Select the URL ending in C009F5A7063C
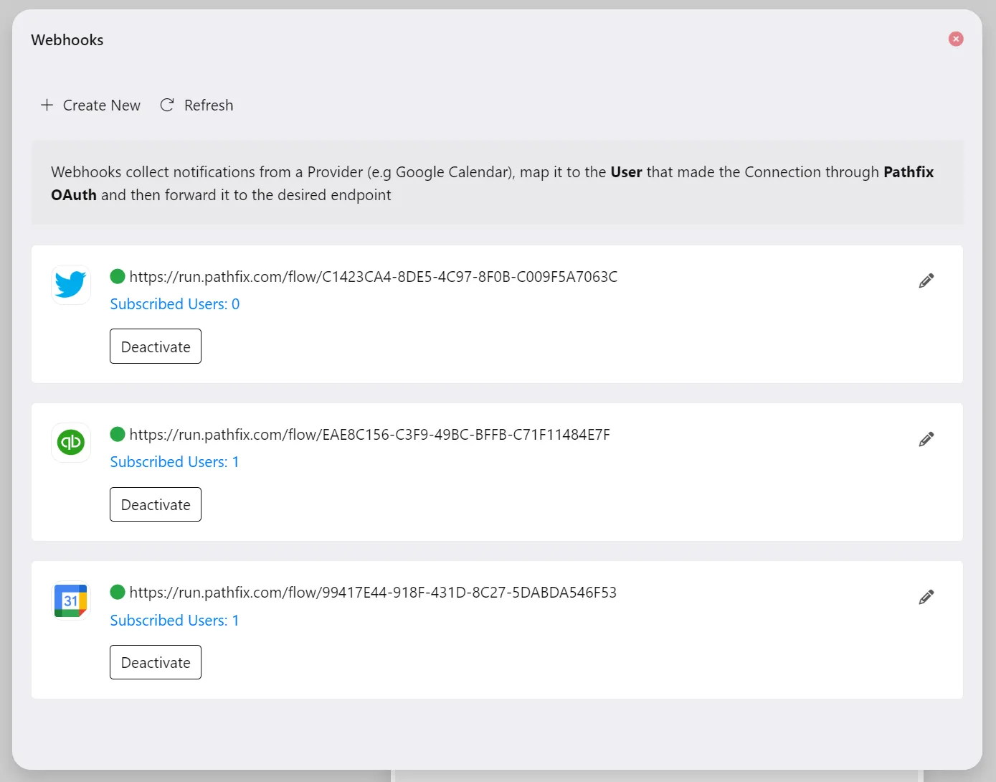This screenshot has width=996, height=782. tap(374, 277)
